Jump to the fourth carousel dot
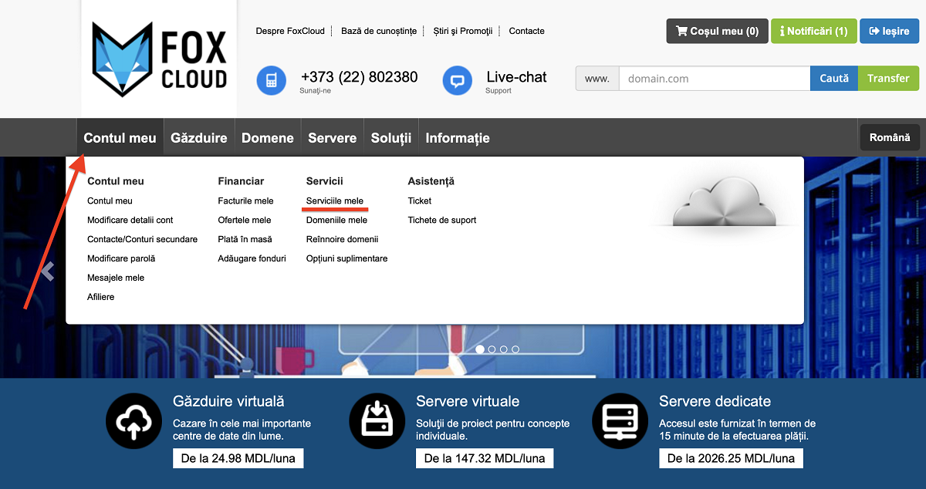926x489 pixels. (515, 349)
